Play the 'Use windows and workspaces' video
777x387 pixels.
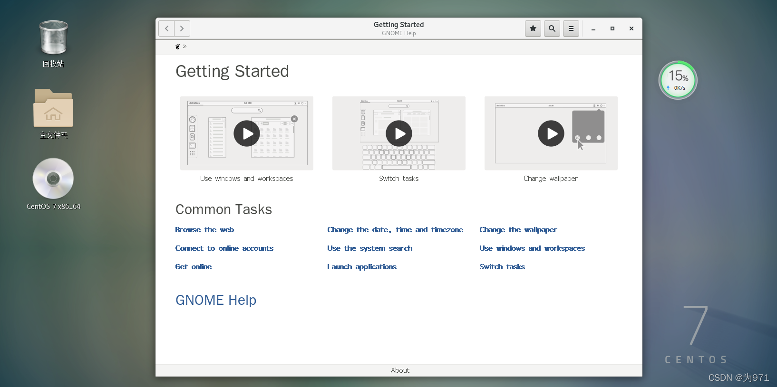coord(247,133)
